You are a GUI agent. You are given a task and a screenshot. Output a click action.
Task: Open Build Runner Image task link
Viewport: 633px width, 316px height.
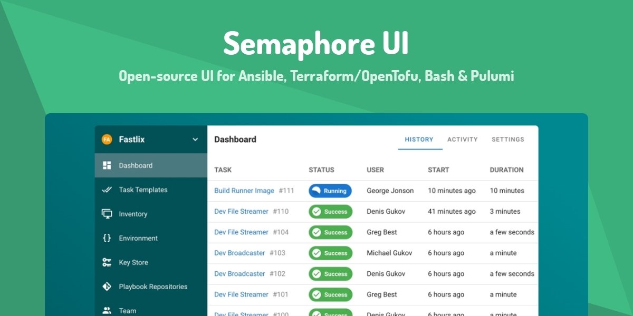244,191
